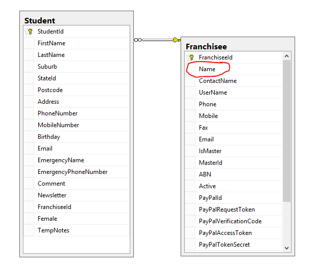319x267 pixels.
Task: Select the FranchiseeId column in Student table
Action: pos(54,207)
